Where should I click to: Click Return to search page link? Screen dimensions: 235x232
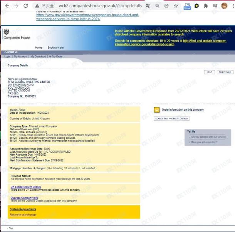[23, 215]
